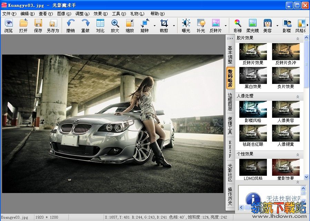Select the 彩棒 (color wand) tool
The image size is (310, 221).
(238, 26)
